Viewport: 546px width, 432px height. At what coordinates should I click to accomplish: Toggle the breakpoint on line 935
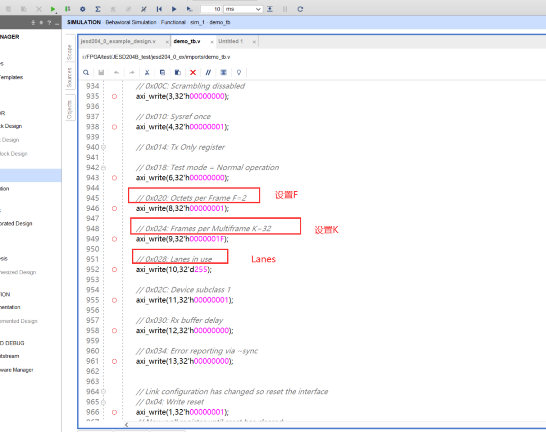pyautogui.click(x=114, y=97)
